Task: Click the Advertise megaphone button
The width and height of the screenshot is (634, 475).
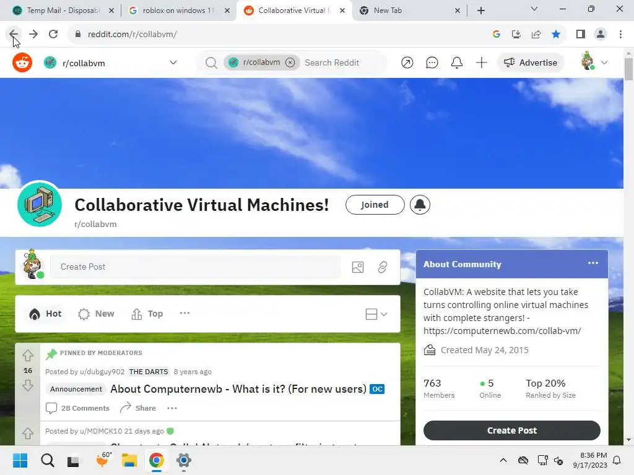Action: point(531,62)
